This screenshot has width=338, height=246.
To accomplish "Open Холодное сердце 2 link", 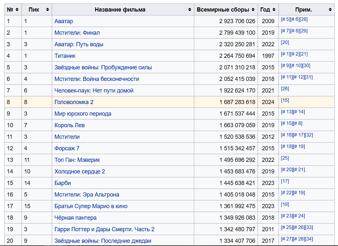I will tap(79, 171).
